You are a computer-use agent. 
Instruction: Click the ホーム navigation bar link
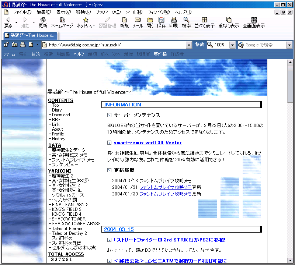10,54
